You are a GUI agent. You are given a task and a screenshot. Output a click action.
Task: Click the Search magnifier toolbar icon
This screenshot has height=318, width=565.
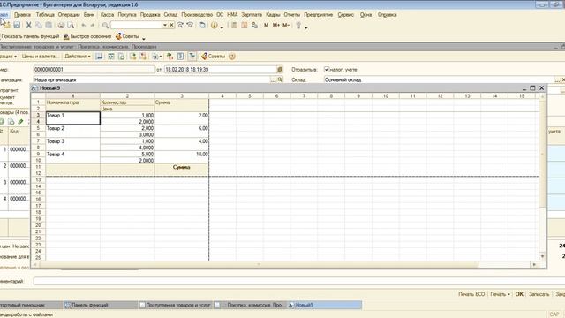(105, 26)
